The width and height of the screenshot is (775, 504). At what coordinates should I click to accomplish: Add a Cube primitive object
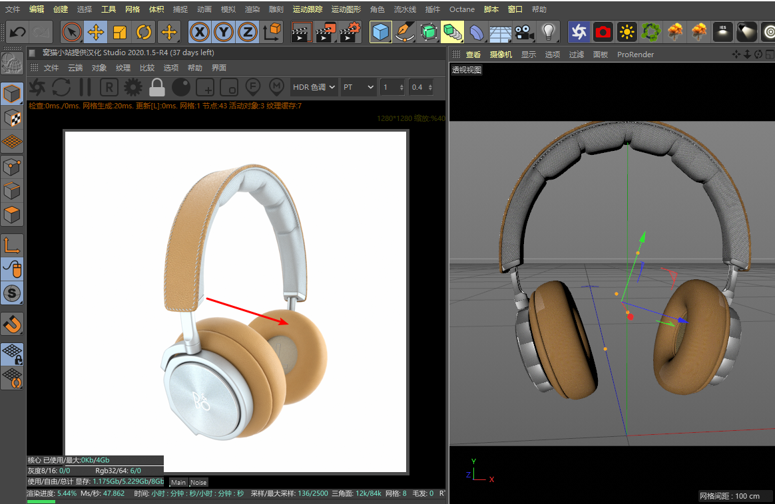pyautogui.click(x=380, y=32)
